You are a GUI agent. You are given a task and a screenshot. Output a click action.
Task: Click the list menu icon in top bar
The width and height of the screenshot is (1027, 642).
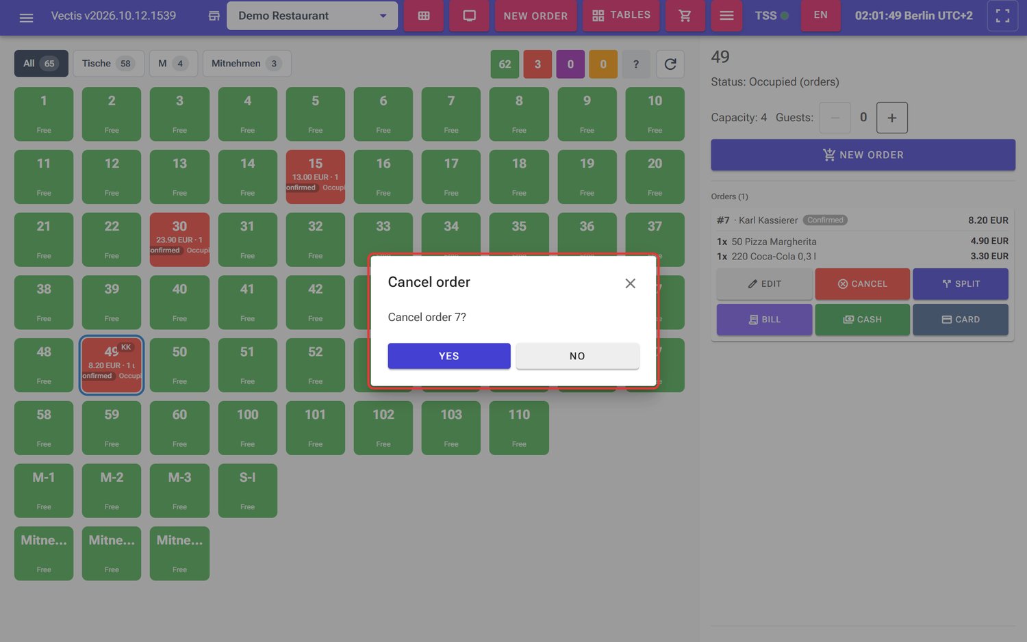pyautogui.click(x=726, y=16)
